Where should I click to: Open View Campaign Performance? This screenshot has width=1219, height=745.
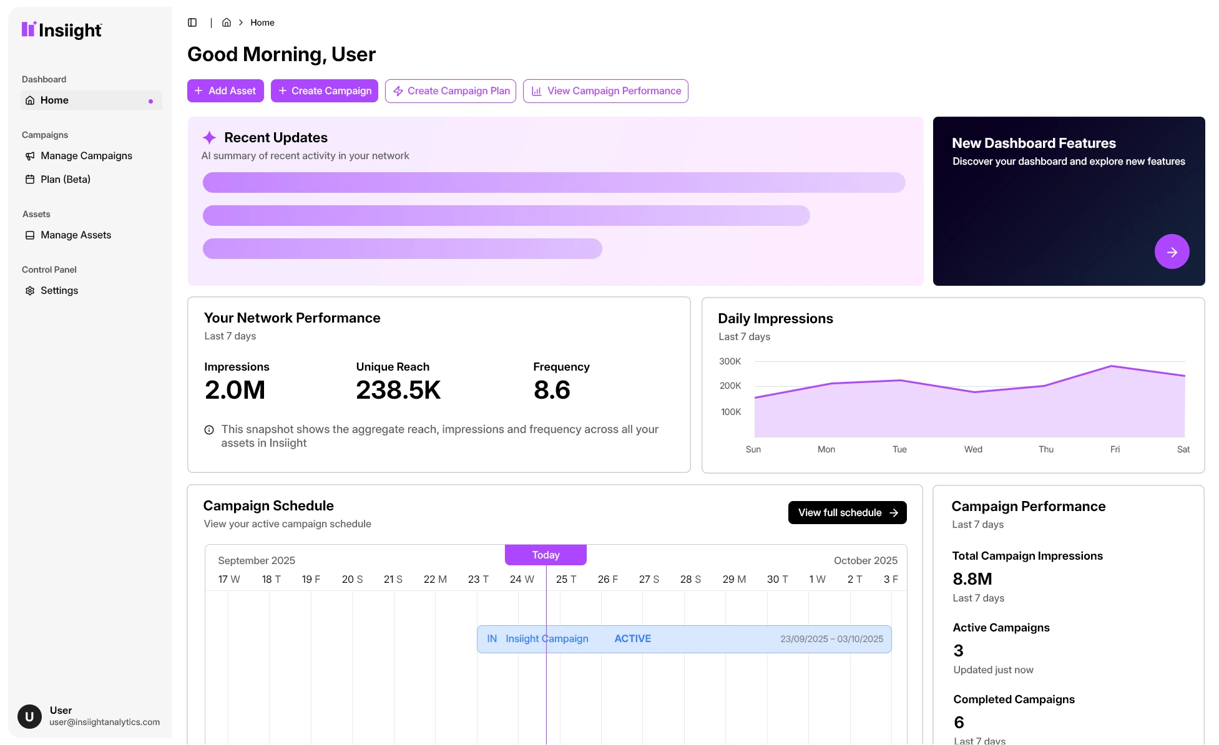point(605,90)
